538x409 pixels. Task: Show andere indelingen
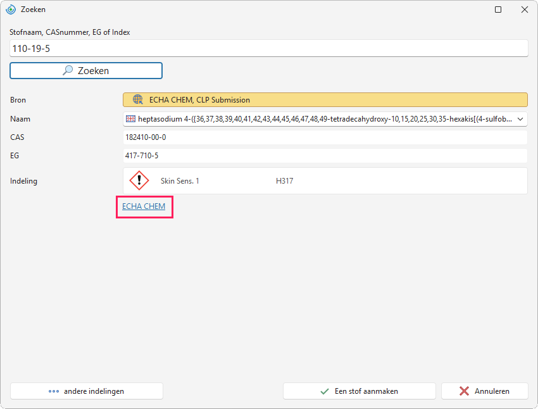[x=87, y=391]
